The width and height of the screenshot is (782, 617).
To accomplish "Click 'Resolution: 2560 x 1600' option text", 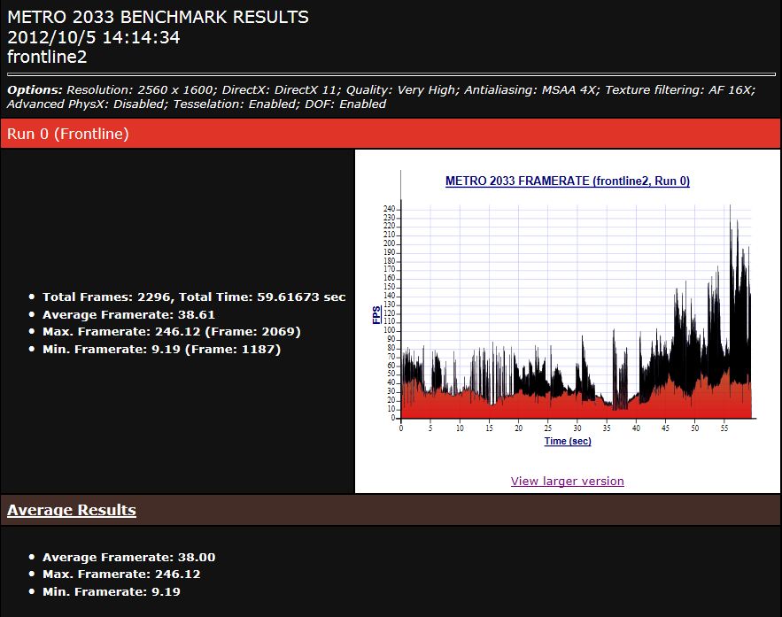I will click(141, 89).
